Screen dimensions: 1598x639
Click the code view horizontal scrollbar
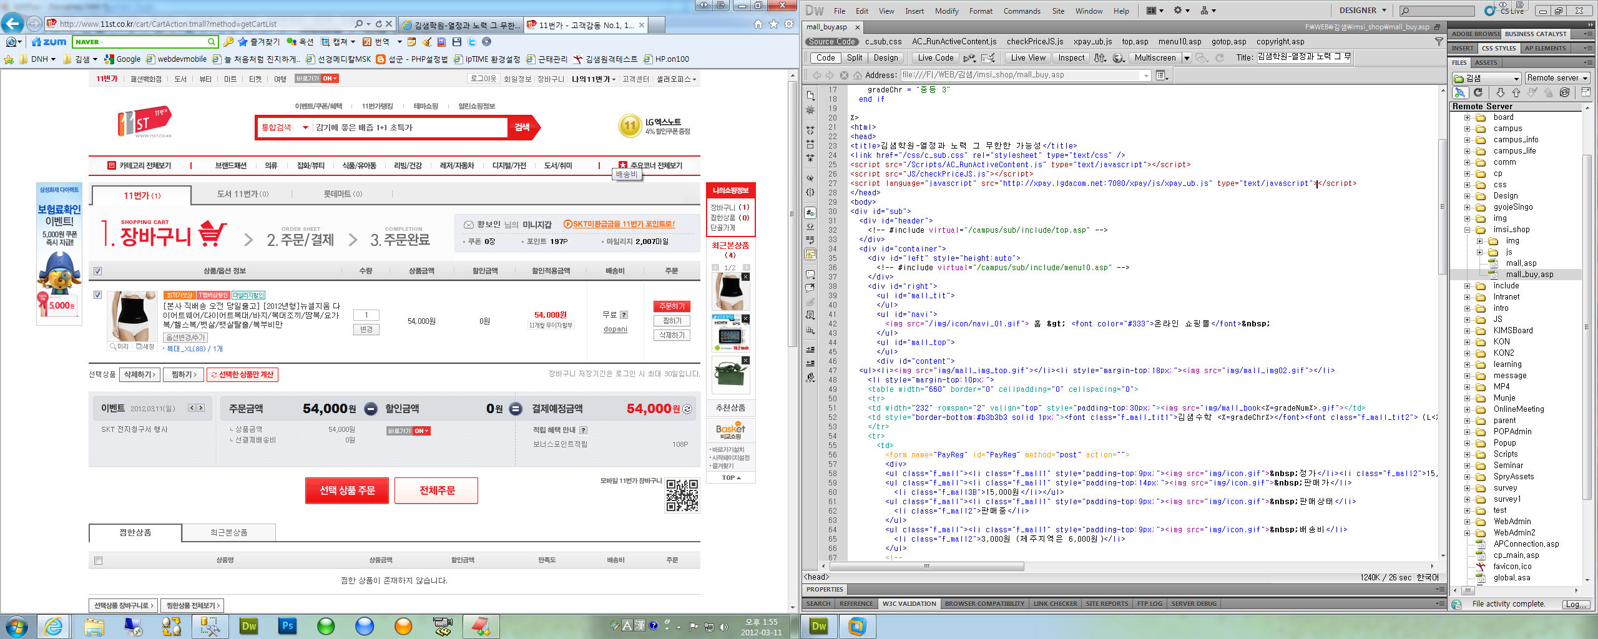click(x=926, y=567)
